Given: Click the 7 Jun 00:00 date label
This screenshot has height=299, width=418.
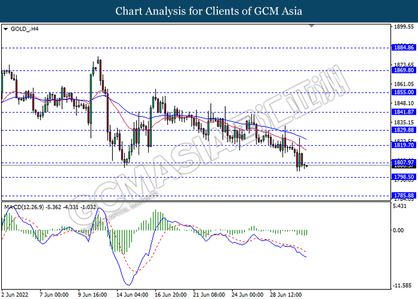Looking at the screenshot, I should [54, 295].
